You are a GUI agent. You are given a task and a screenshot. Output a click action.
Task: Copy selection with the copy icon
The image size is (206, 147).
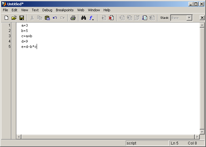(40, 18)
